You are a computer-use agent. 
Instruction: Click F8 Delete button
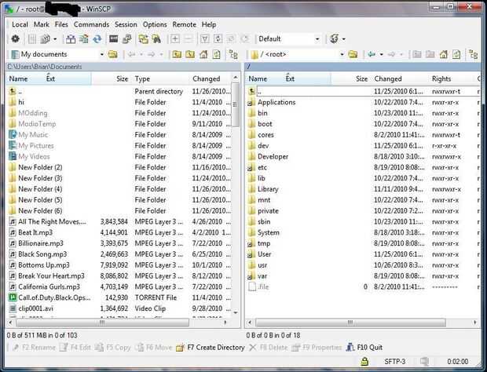(x=269, y=348)
